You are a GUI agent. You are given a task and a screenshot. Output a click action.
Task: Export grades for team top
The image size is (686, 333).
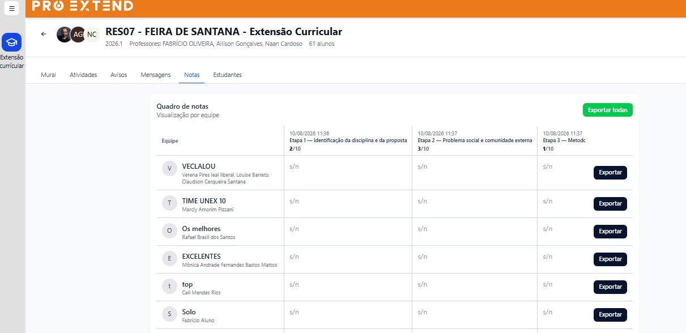click(x=610, y=287)
